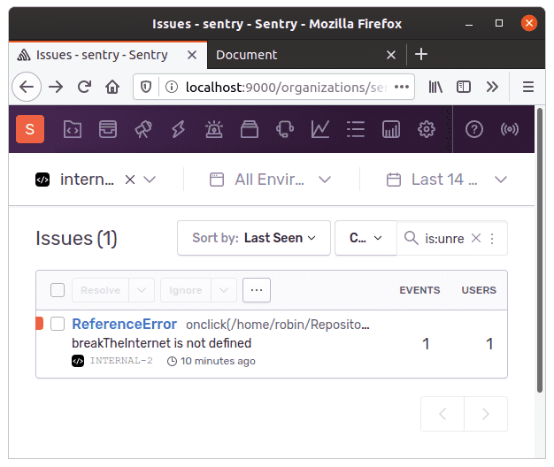Click the Issues (1) heading
The image size is (554, 467).
[x=76, y=238]
